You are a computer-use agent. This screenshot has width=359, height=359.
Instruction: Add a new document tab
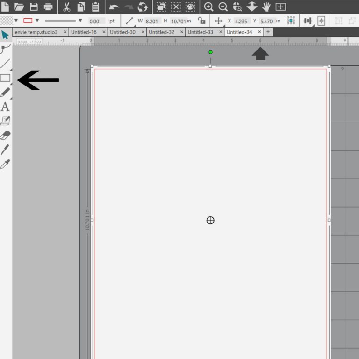(268, 32)
